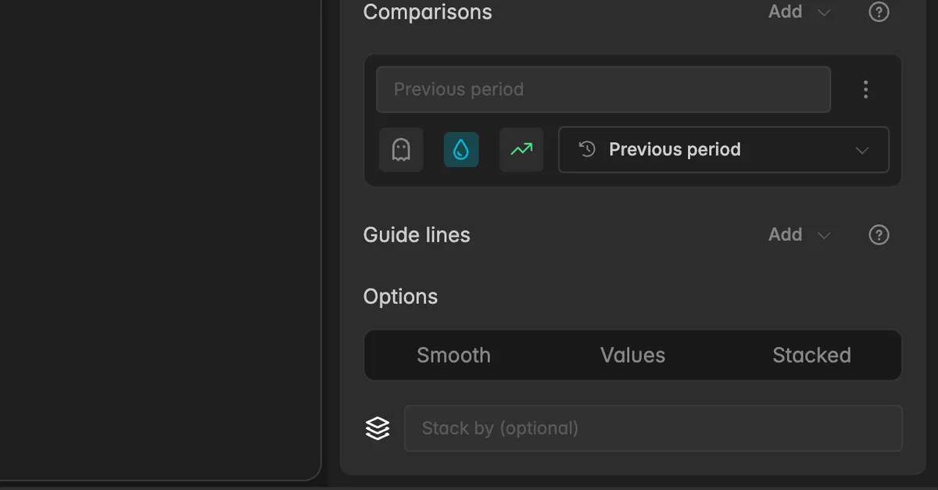Click the green trend arrow icon
This screenshot has width=938, height=490.
point(521,149)
